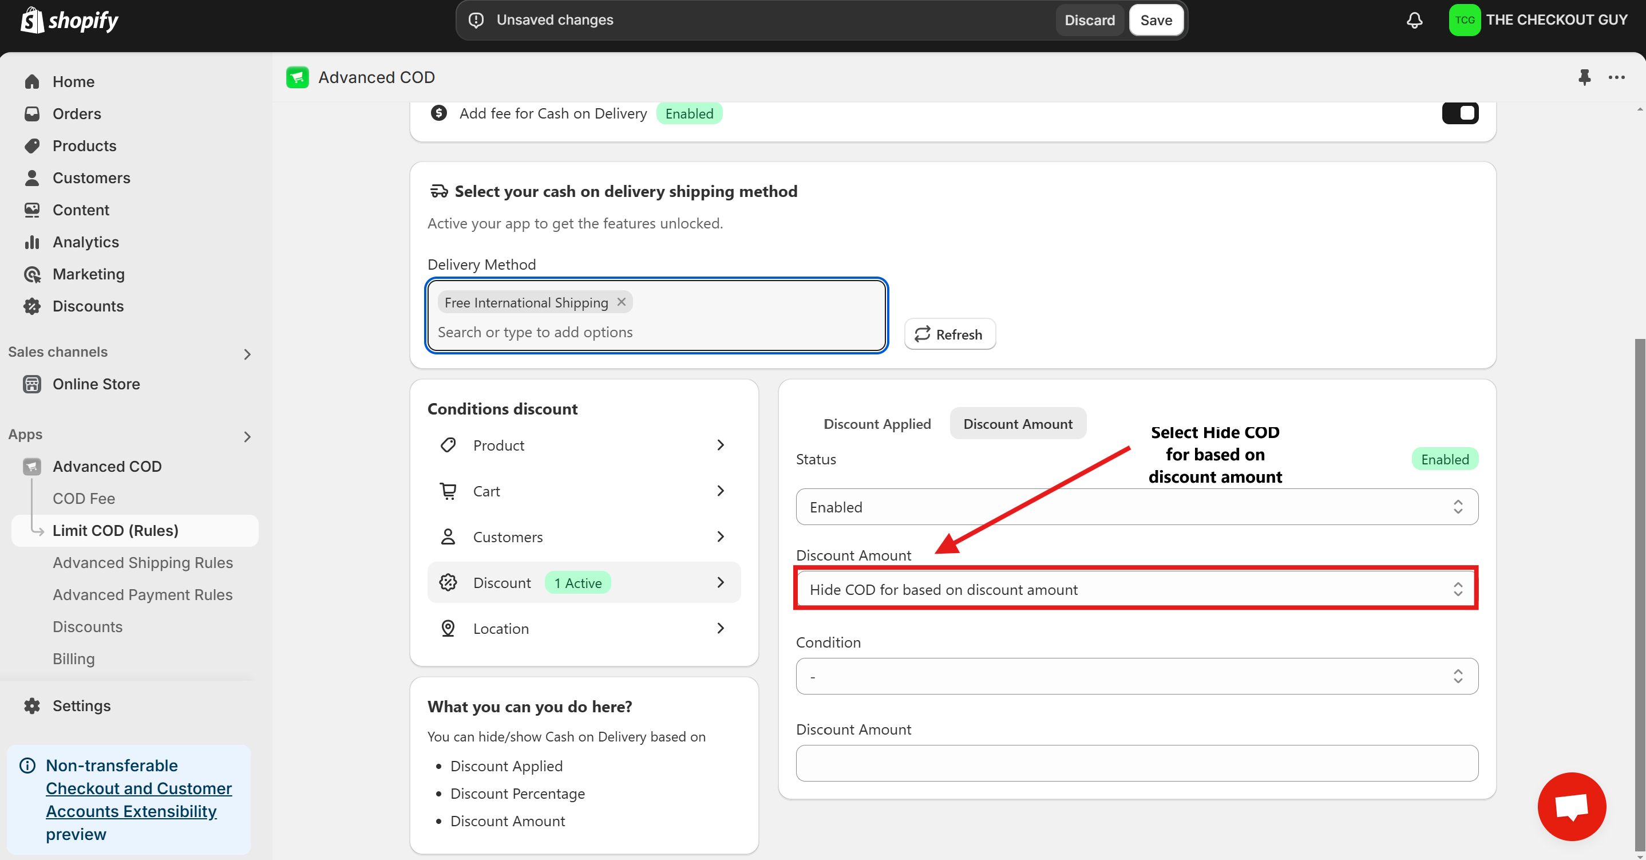Open Advanced Payment Rules
The height and width of the screenshot is (860, 1646).
click(x=143, y=595)
